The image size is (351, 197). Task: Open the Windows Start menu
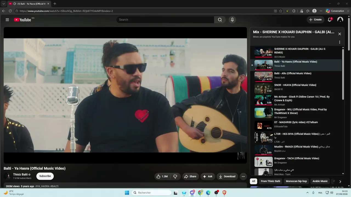point(127,193)
